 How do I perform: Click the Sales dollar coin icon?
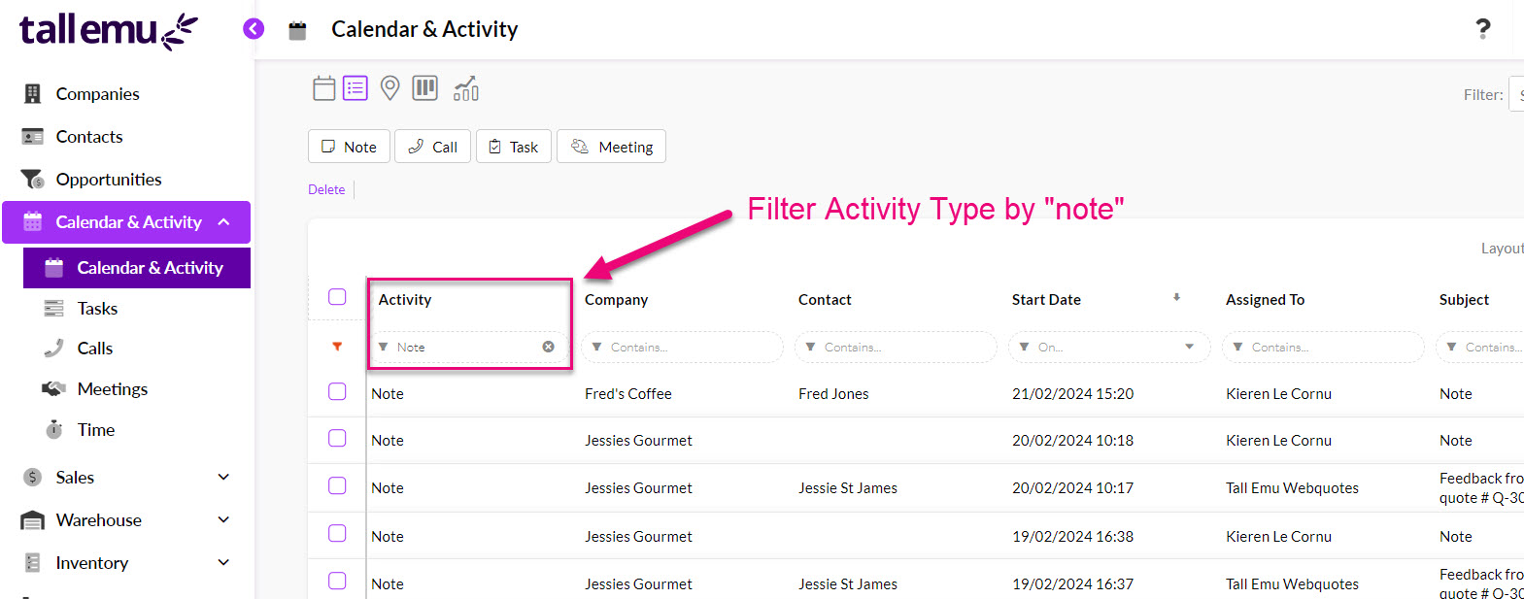point(32,478)
